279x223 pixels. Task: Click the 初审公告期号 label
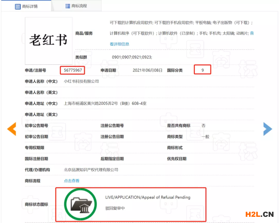click(36, 125)
